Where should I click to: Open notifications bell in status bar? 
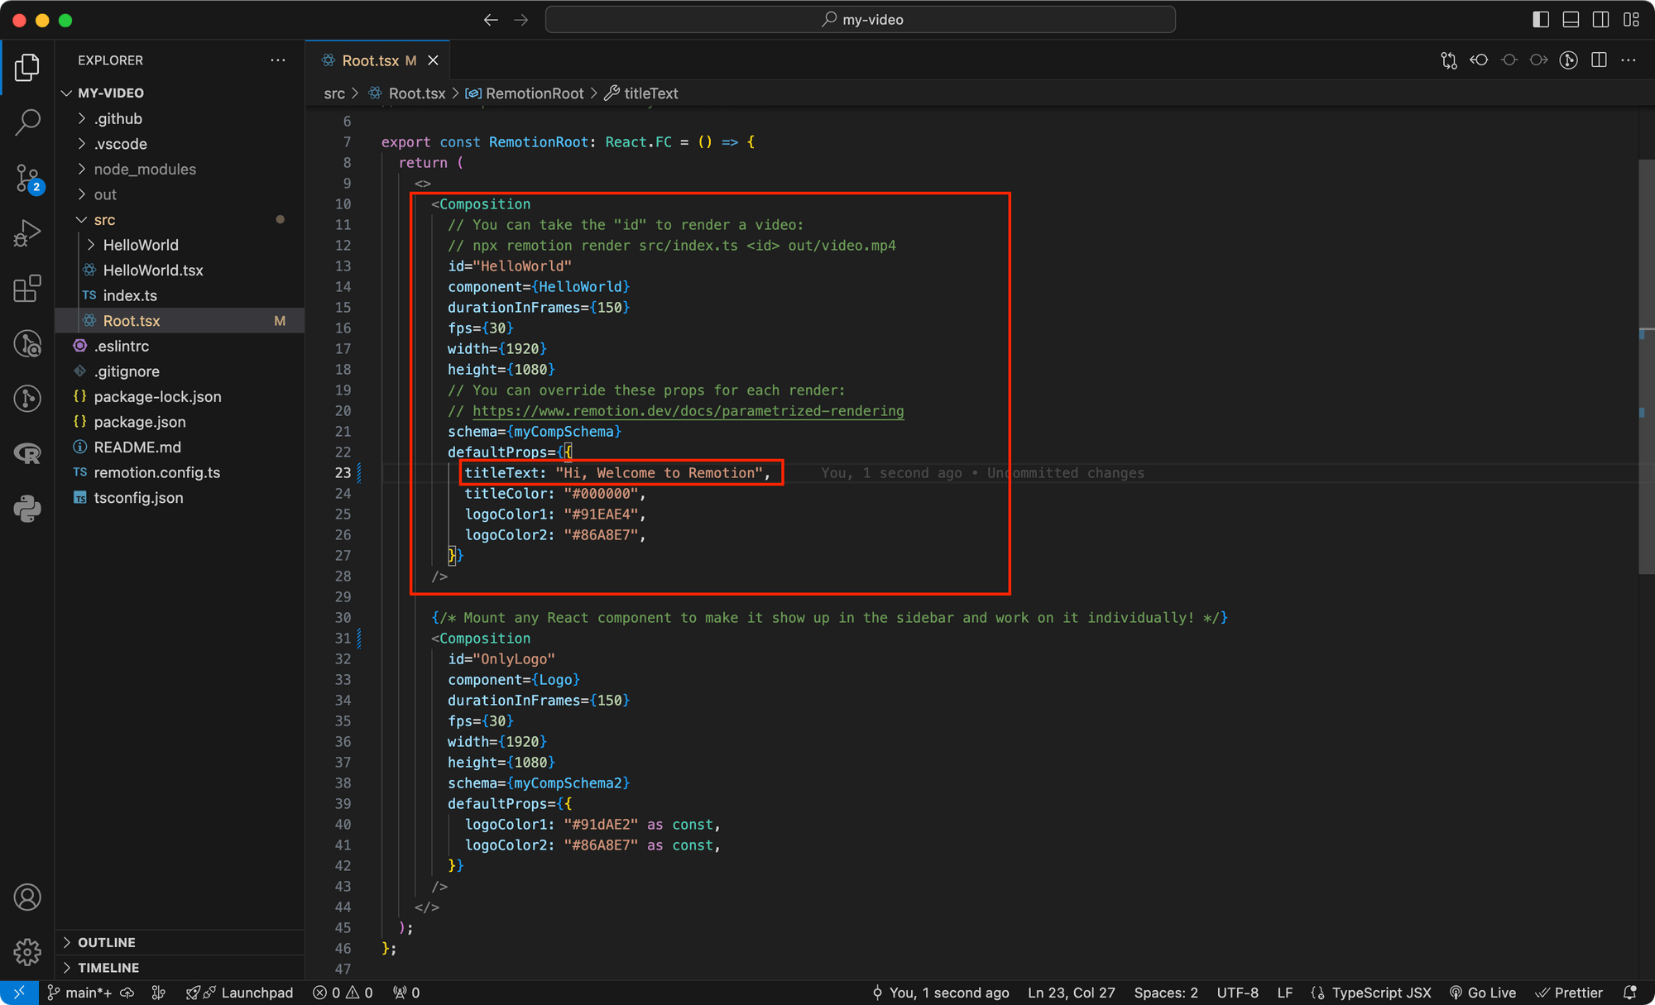pos(1630,993)
